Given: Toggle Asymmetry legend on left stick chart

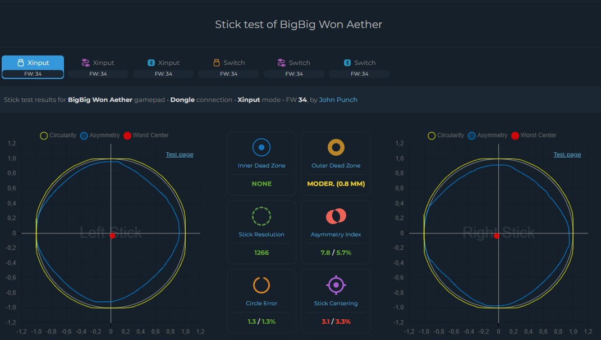Looking at the screenshot, I should pyautogui.click(x=100, y=136).
